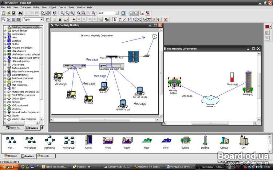Image resolution: width=273 pixels, height=170 pixels.
Task: Click the Windows Start button
Action: coord(9,167)
